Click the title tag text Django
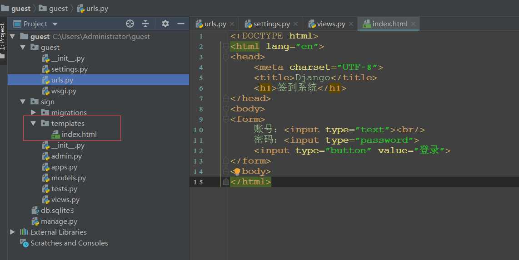Image resolution: width=519 pixels, height=260 pixels. click(x=313, y=77)
